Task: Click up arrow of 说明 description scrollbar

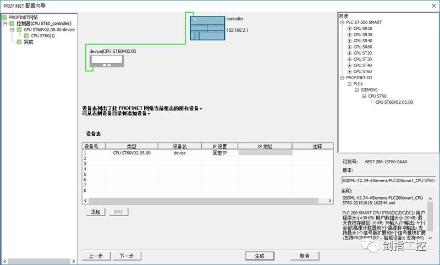Action: click(430, 198)
